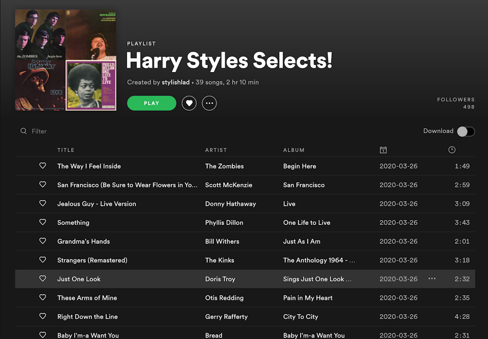Open the City To City album
488x339 pixels.
click(x=301, y=317)
